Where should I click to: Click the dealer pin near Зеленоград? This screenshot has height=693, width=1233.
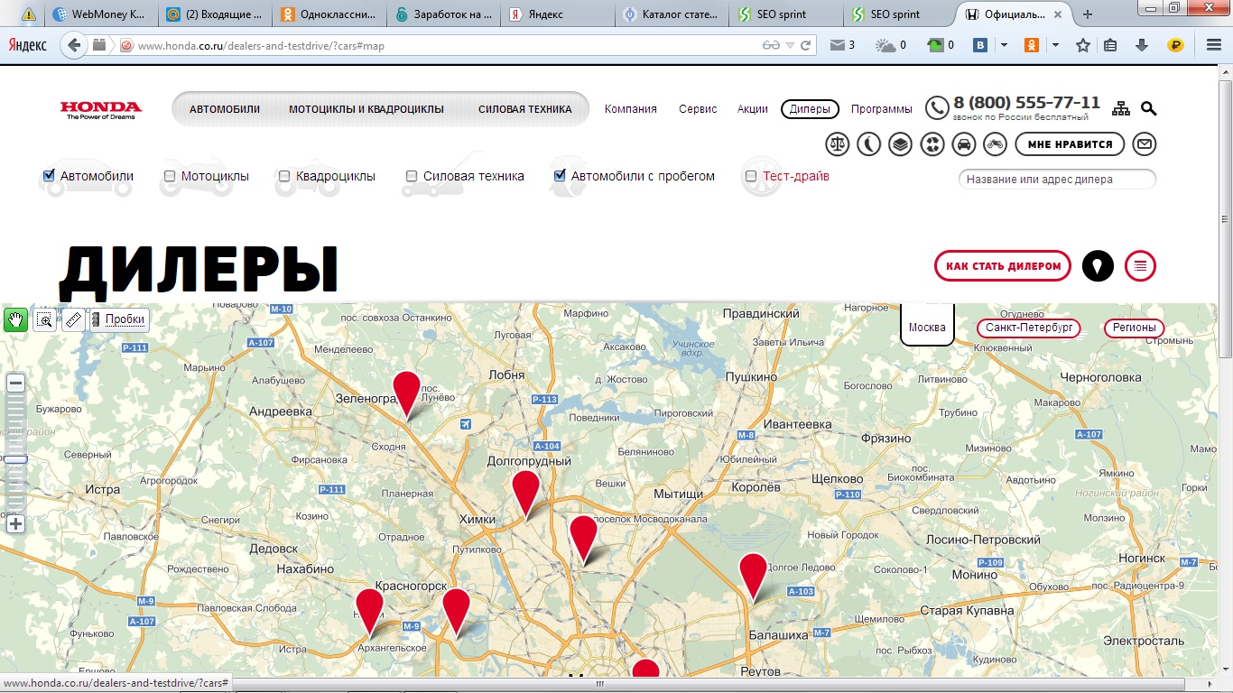pyautogui.click(x=407, y=395)
